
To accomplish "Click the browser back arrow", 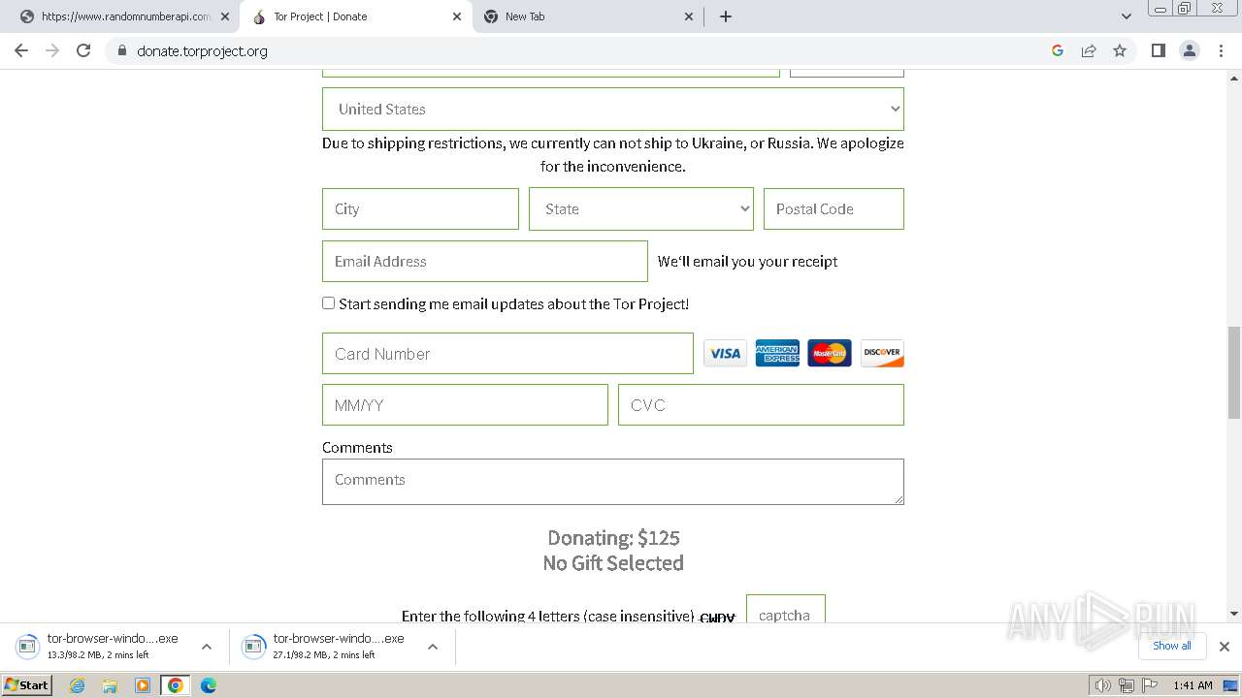I will 21,50.
